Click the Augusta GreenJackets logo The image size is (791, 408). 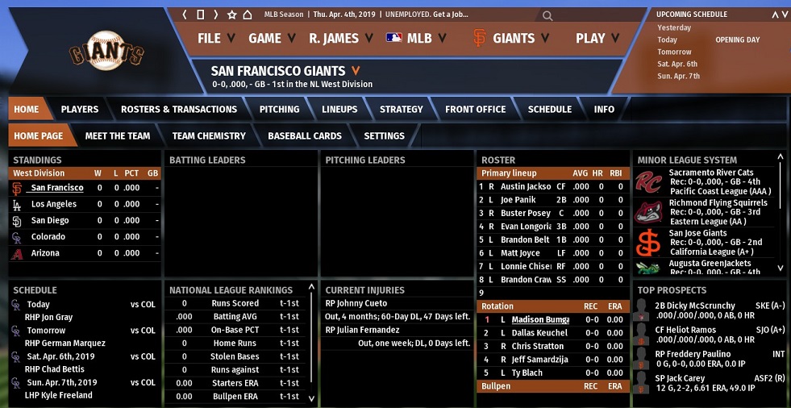click(648, 268)
